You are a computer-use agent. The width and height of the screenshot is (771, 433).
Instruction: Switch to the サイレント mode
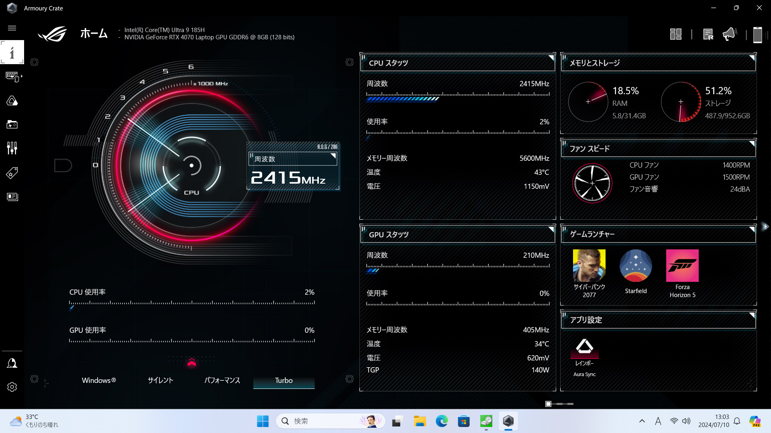coord(160,380)
